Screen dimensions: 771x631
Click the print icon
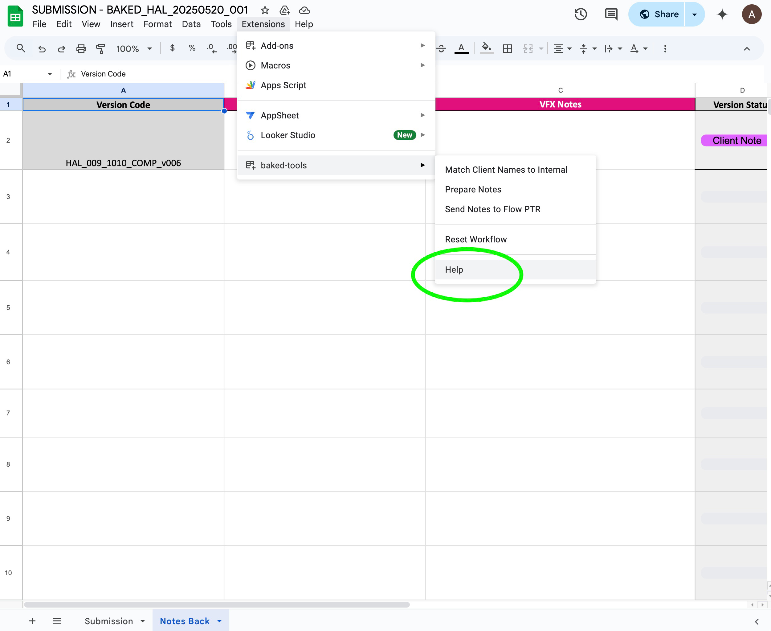pyautogui.click(x=81, y=49)
